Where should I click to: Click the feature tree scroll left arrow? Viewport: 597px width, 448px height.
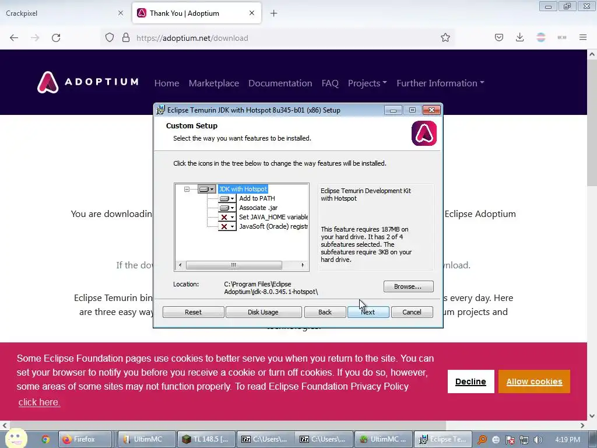180,265
